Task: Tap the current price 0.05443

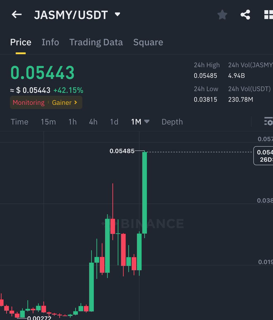Action: (x=42, y=73)
